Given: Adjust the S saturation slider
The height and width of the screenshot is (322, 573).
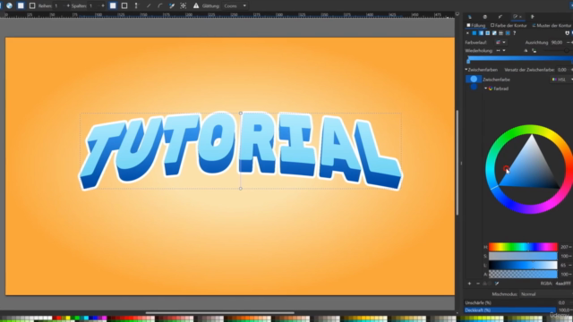Looking at the screenshot, I should 523,256.
